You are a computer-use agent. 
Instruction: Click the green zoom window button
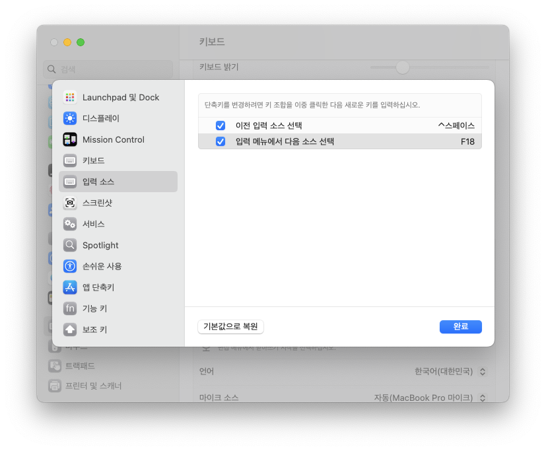click(81, 42)
